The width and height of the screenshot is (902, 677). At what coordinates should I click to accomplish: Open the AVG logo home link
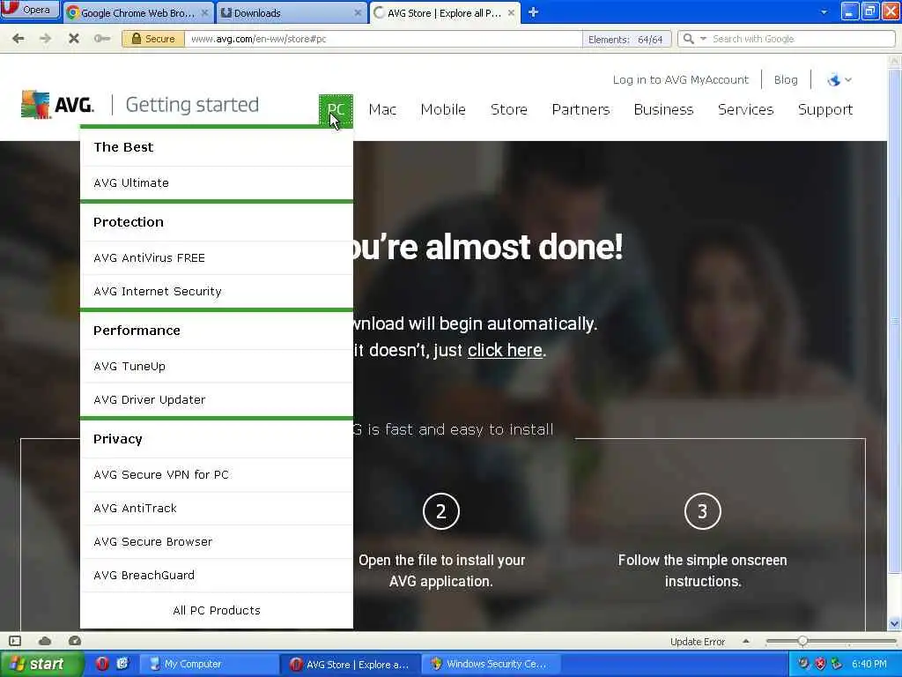pos(57,105)
